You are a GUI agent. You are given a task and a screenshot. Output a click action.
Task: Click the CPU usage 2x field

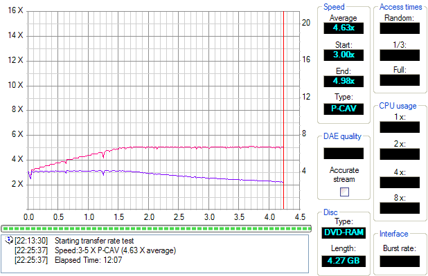[400, 154]
